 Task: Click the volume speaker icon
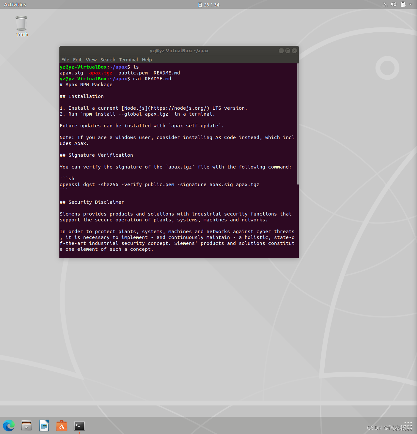394,5
